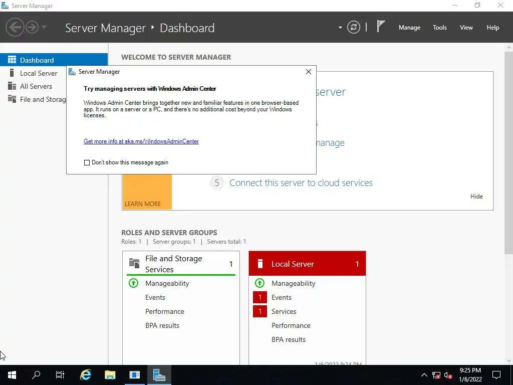
Task: Click the All Servers icon in sidebar
Action: 12,86
